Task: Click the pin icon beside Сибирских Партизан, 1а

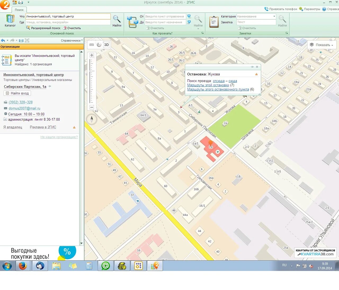Action: click(x=50, y=87)
